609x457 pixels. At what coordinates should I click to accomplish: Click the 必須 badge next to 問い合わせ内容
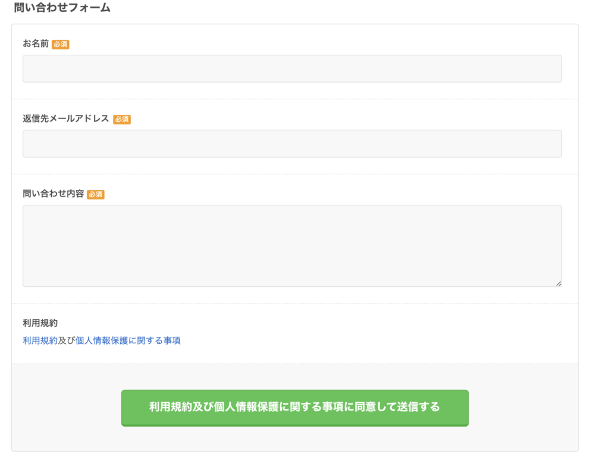(x=96, y=195)
